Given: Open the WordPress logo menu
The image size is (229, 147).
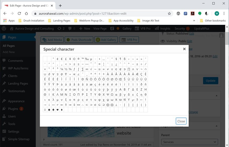Looking at the screenshot, I should click(x=4, y=29).
